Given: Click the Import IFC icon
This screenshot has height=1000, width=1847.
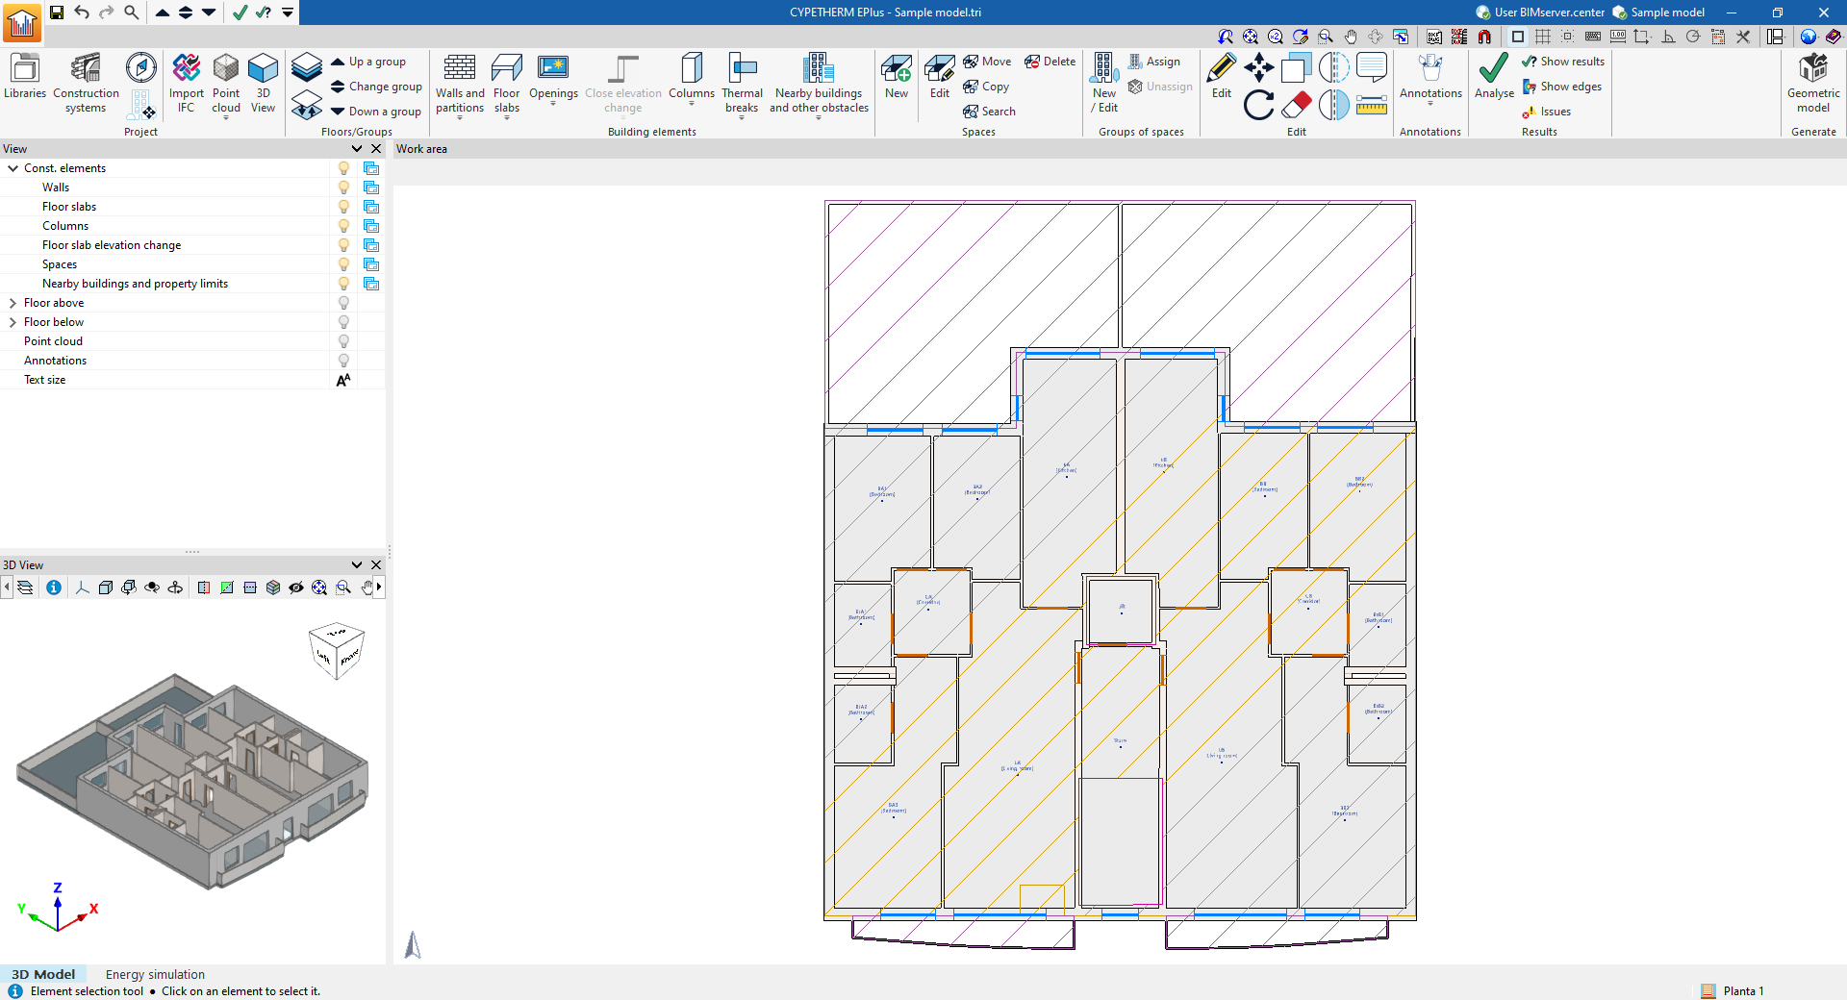Looking at the screenshot, I should (186, 83).
